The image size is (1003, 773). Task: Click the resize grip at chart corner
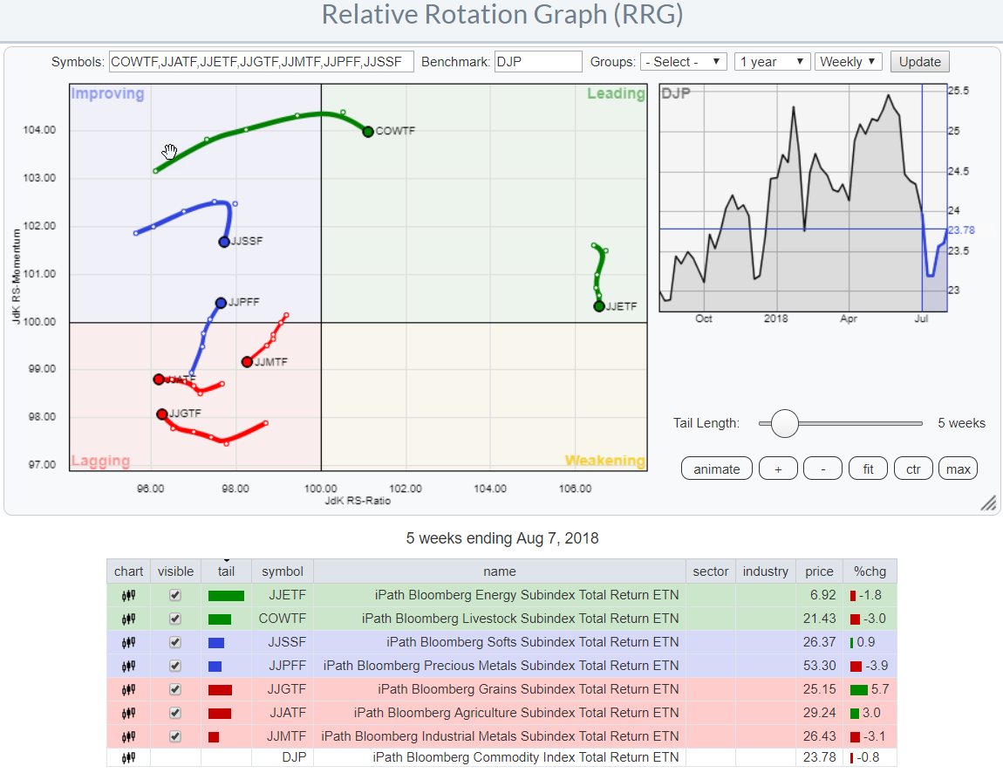[988, 503]
